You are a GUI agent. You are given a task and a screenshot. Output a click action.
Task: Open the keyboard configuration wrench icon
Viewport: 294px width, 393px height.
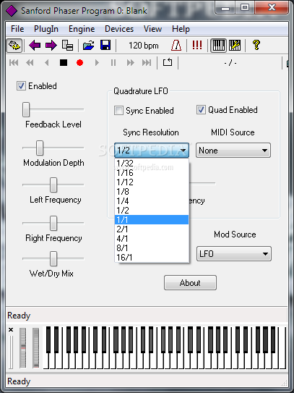pos(235,46)
